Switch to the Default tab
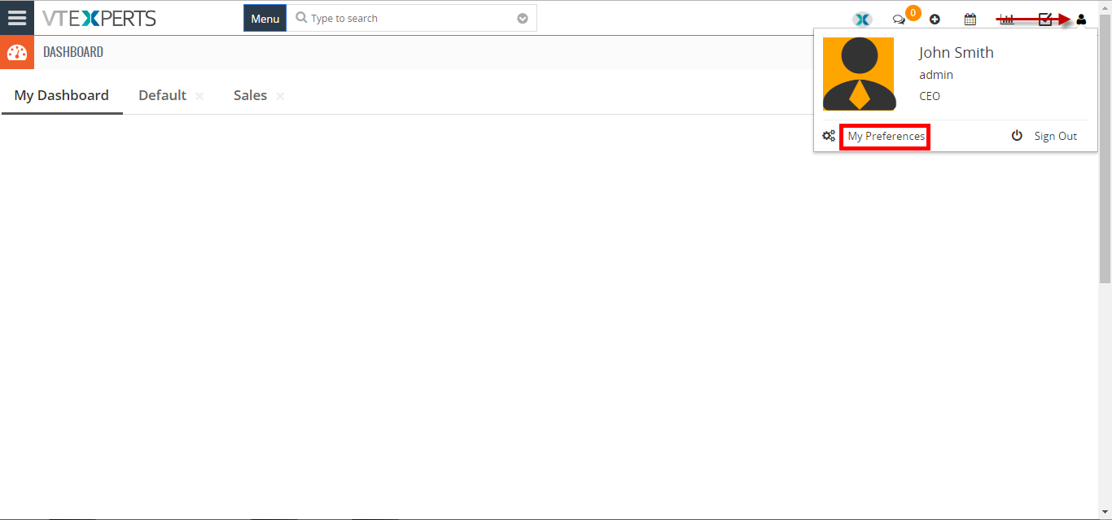This screenshot has width=1112, height=520. point(163,95)
